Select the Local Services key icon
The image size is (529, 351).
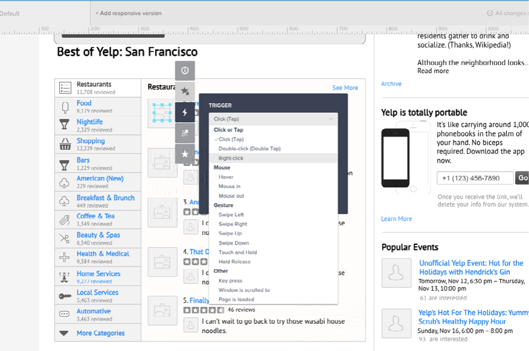coord(65,296)
